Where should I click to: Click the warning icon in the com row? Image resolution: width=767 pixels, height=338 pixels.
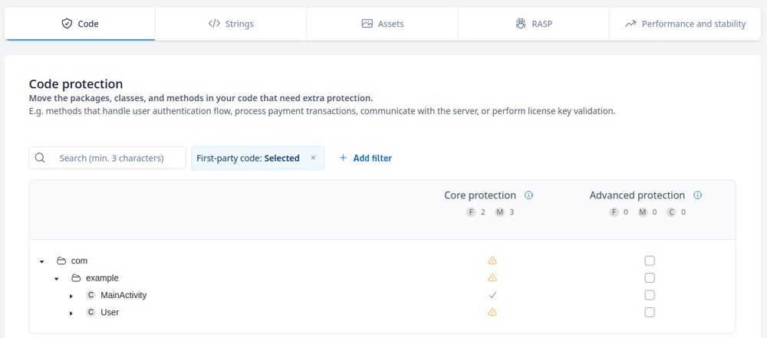[492, 261]
